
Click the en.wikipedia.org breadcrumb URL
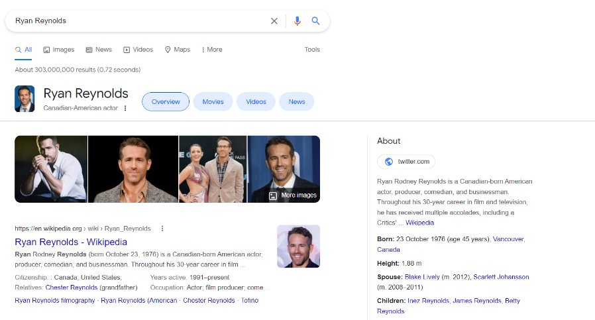(x=83, y=229)
